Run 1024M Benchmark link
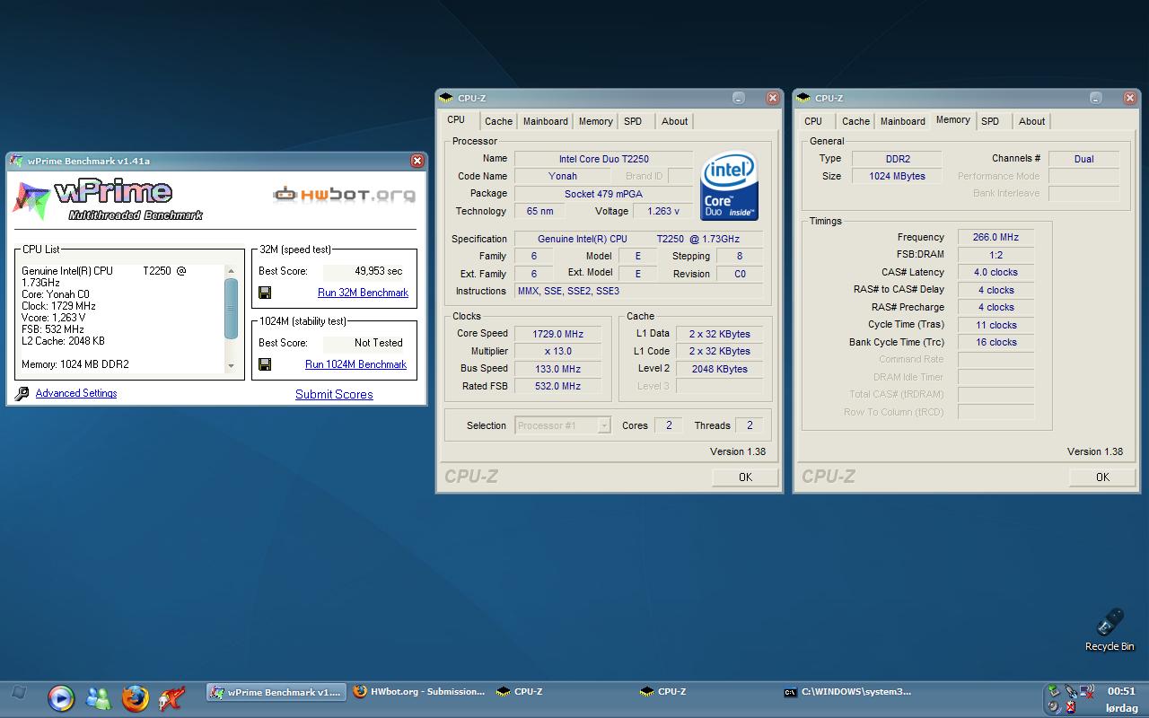Screen dimensions: 1149x718 click(x=355, y=364)
